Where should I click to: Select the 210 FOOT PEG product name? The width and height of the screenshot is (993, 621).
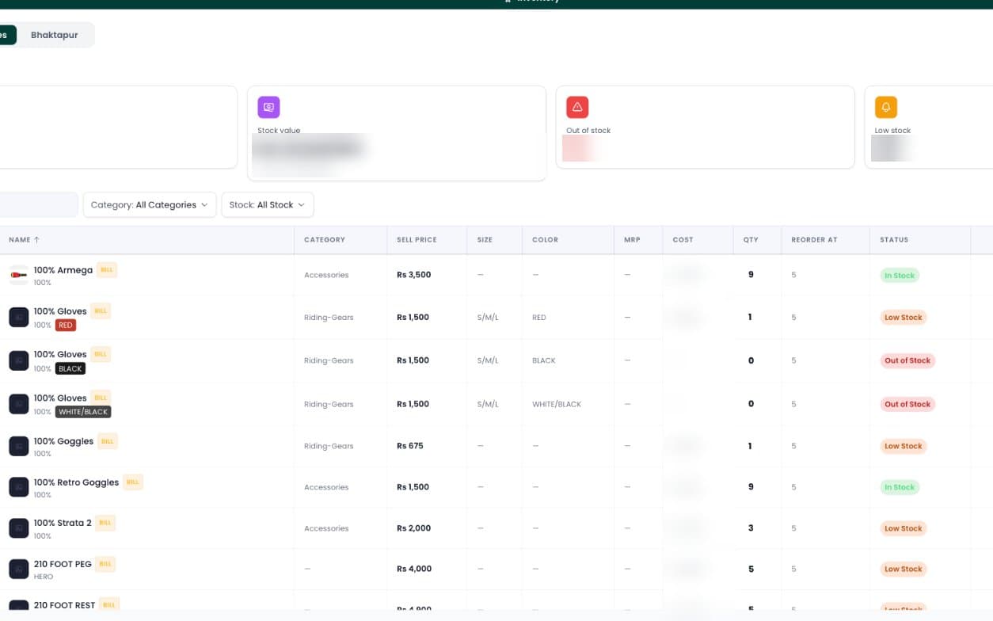[63, 564]
